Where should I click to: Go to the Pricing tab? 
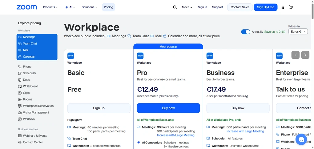click(x=109, y=7)
